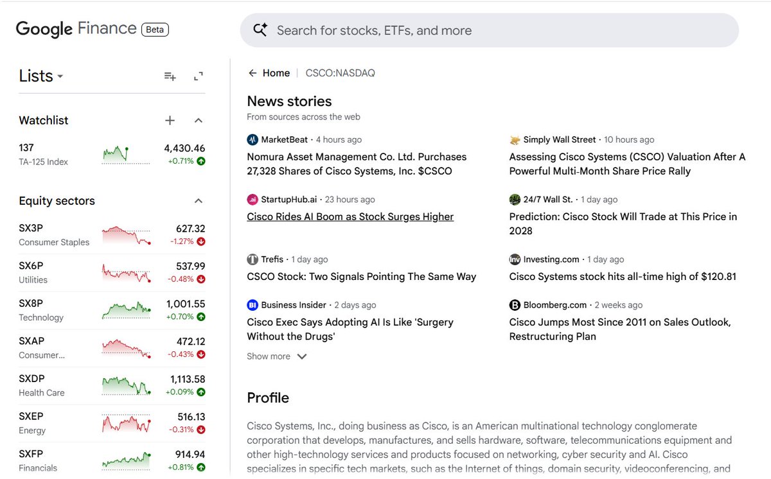Add an item to Watchlist with plus icon
The height and width of the screenshot is (479, 771).
click(x=170, y=120)
